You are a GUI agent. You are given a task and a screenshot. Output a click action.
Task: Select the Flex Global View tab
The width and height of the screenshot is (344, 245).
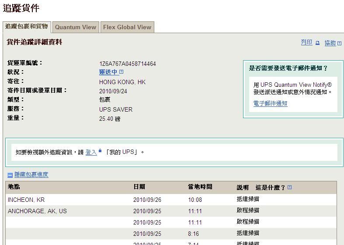[127, 27]
